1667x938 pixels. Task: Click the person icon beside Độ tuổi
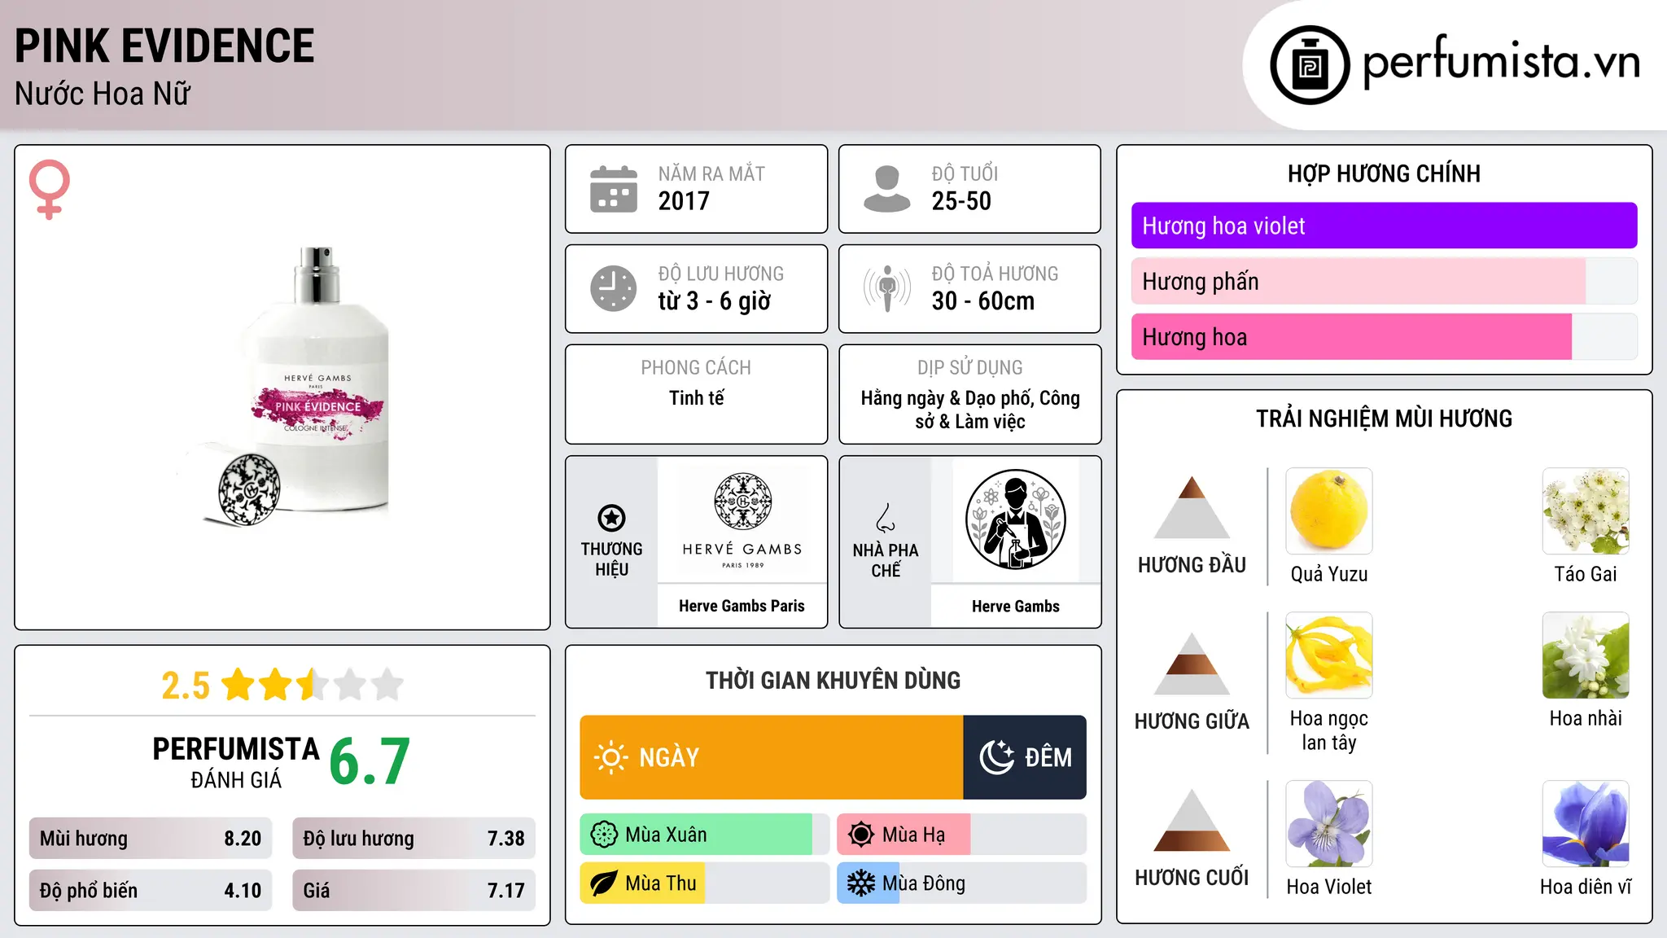(x=886, y=189)
